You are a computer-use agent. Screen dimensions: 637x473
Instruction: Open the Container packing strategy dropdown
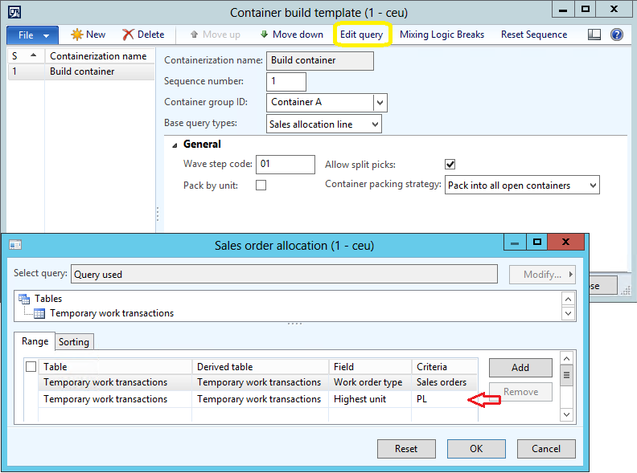pyautogui.click(x=592, y=186)
